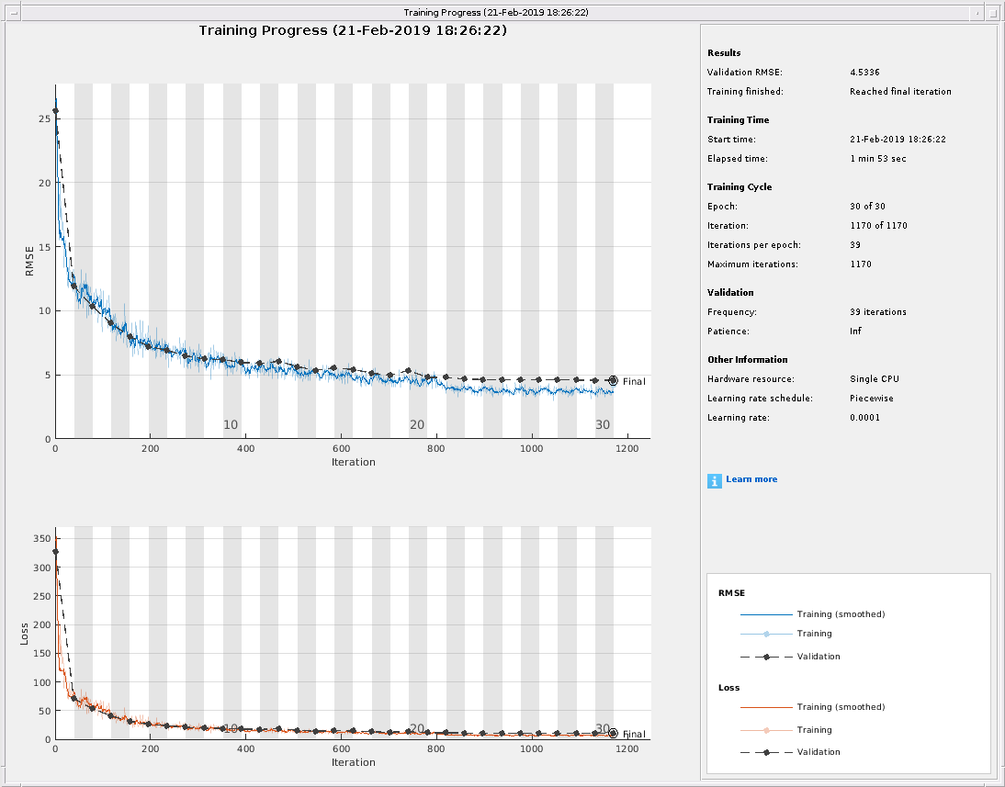
Task: Click the epoch 10 label on RMSE plot
Action: point(231,425)
